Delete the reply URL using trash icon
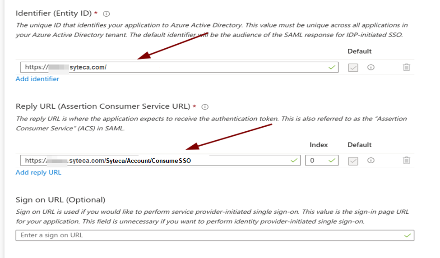440x258 pixels. tap(406, 161)
